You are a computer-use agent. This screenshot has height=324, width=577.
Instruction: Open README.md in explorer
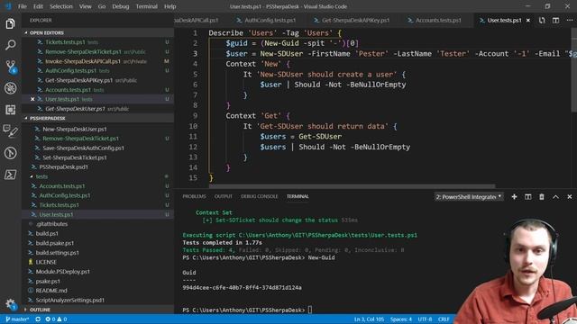click(x=98, y=291)
